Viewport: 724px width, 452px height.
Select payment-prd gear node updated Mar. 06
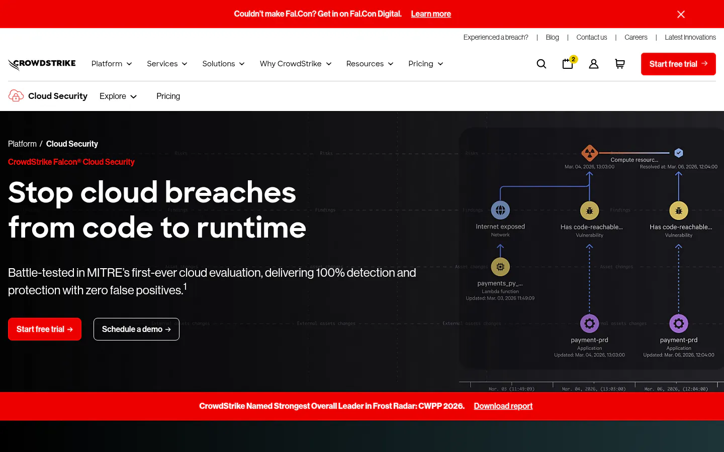[x=679, y=323]
